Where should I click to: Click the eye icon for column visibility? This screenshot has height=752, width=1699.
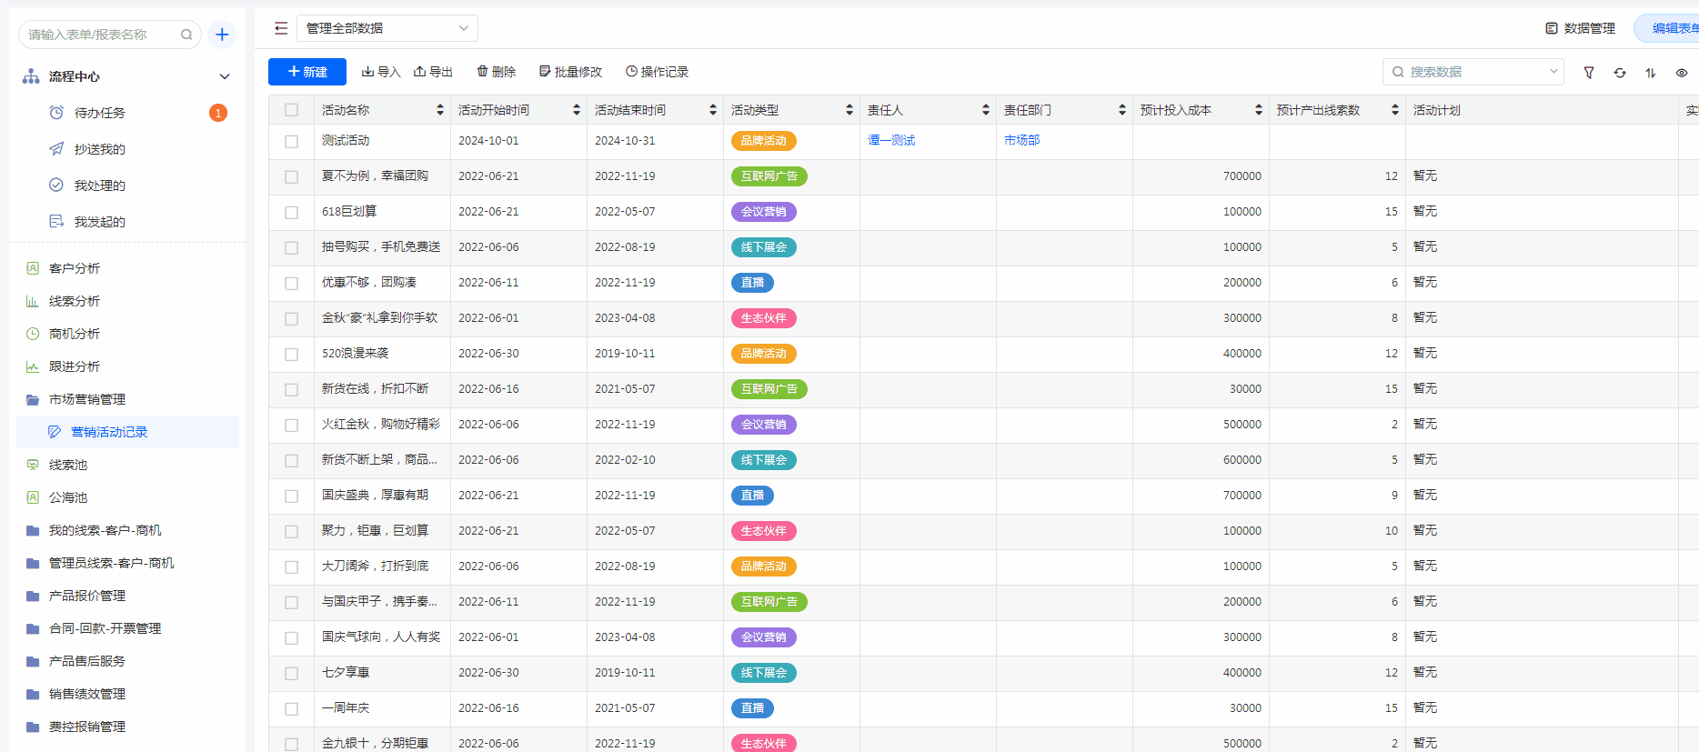[1682, 73]
